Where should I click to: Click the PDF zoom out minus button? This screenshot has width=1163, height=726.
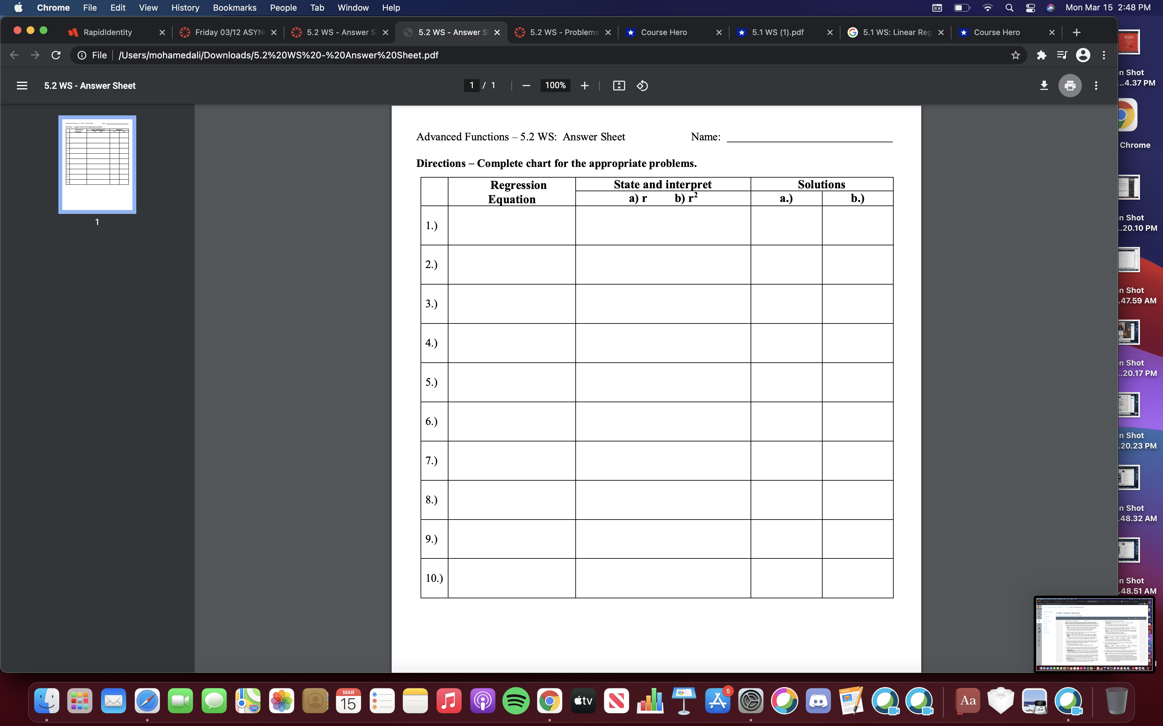coord(526,86)
